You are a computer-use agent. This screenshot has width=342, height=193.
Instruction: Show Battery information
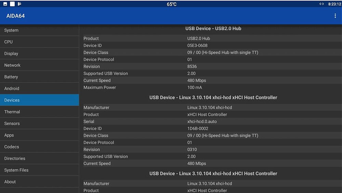[39, 77]
